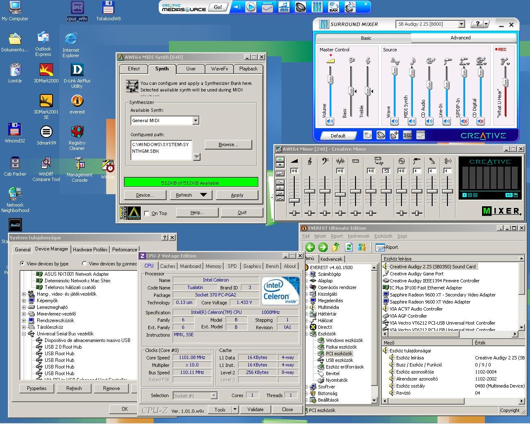This screenshot has height=424, width=530.
Task: Click EVEREST green back arrow
Action: (x=310, y=247)
